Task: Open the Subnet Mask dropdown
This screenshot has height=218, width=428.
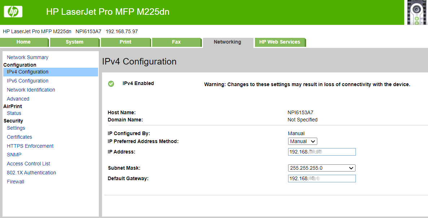Action: pos(321,168)
